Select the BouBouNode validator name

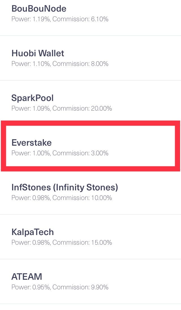(x=39, y=9)
